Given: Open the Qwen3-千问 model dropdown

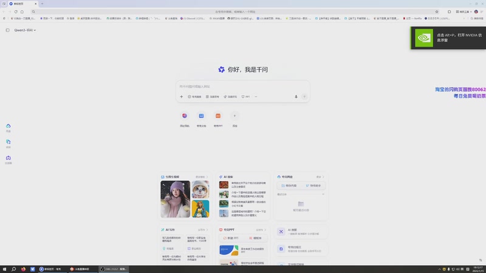Looking at the screenshot, I should point(25,30).
